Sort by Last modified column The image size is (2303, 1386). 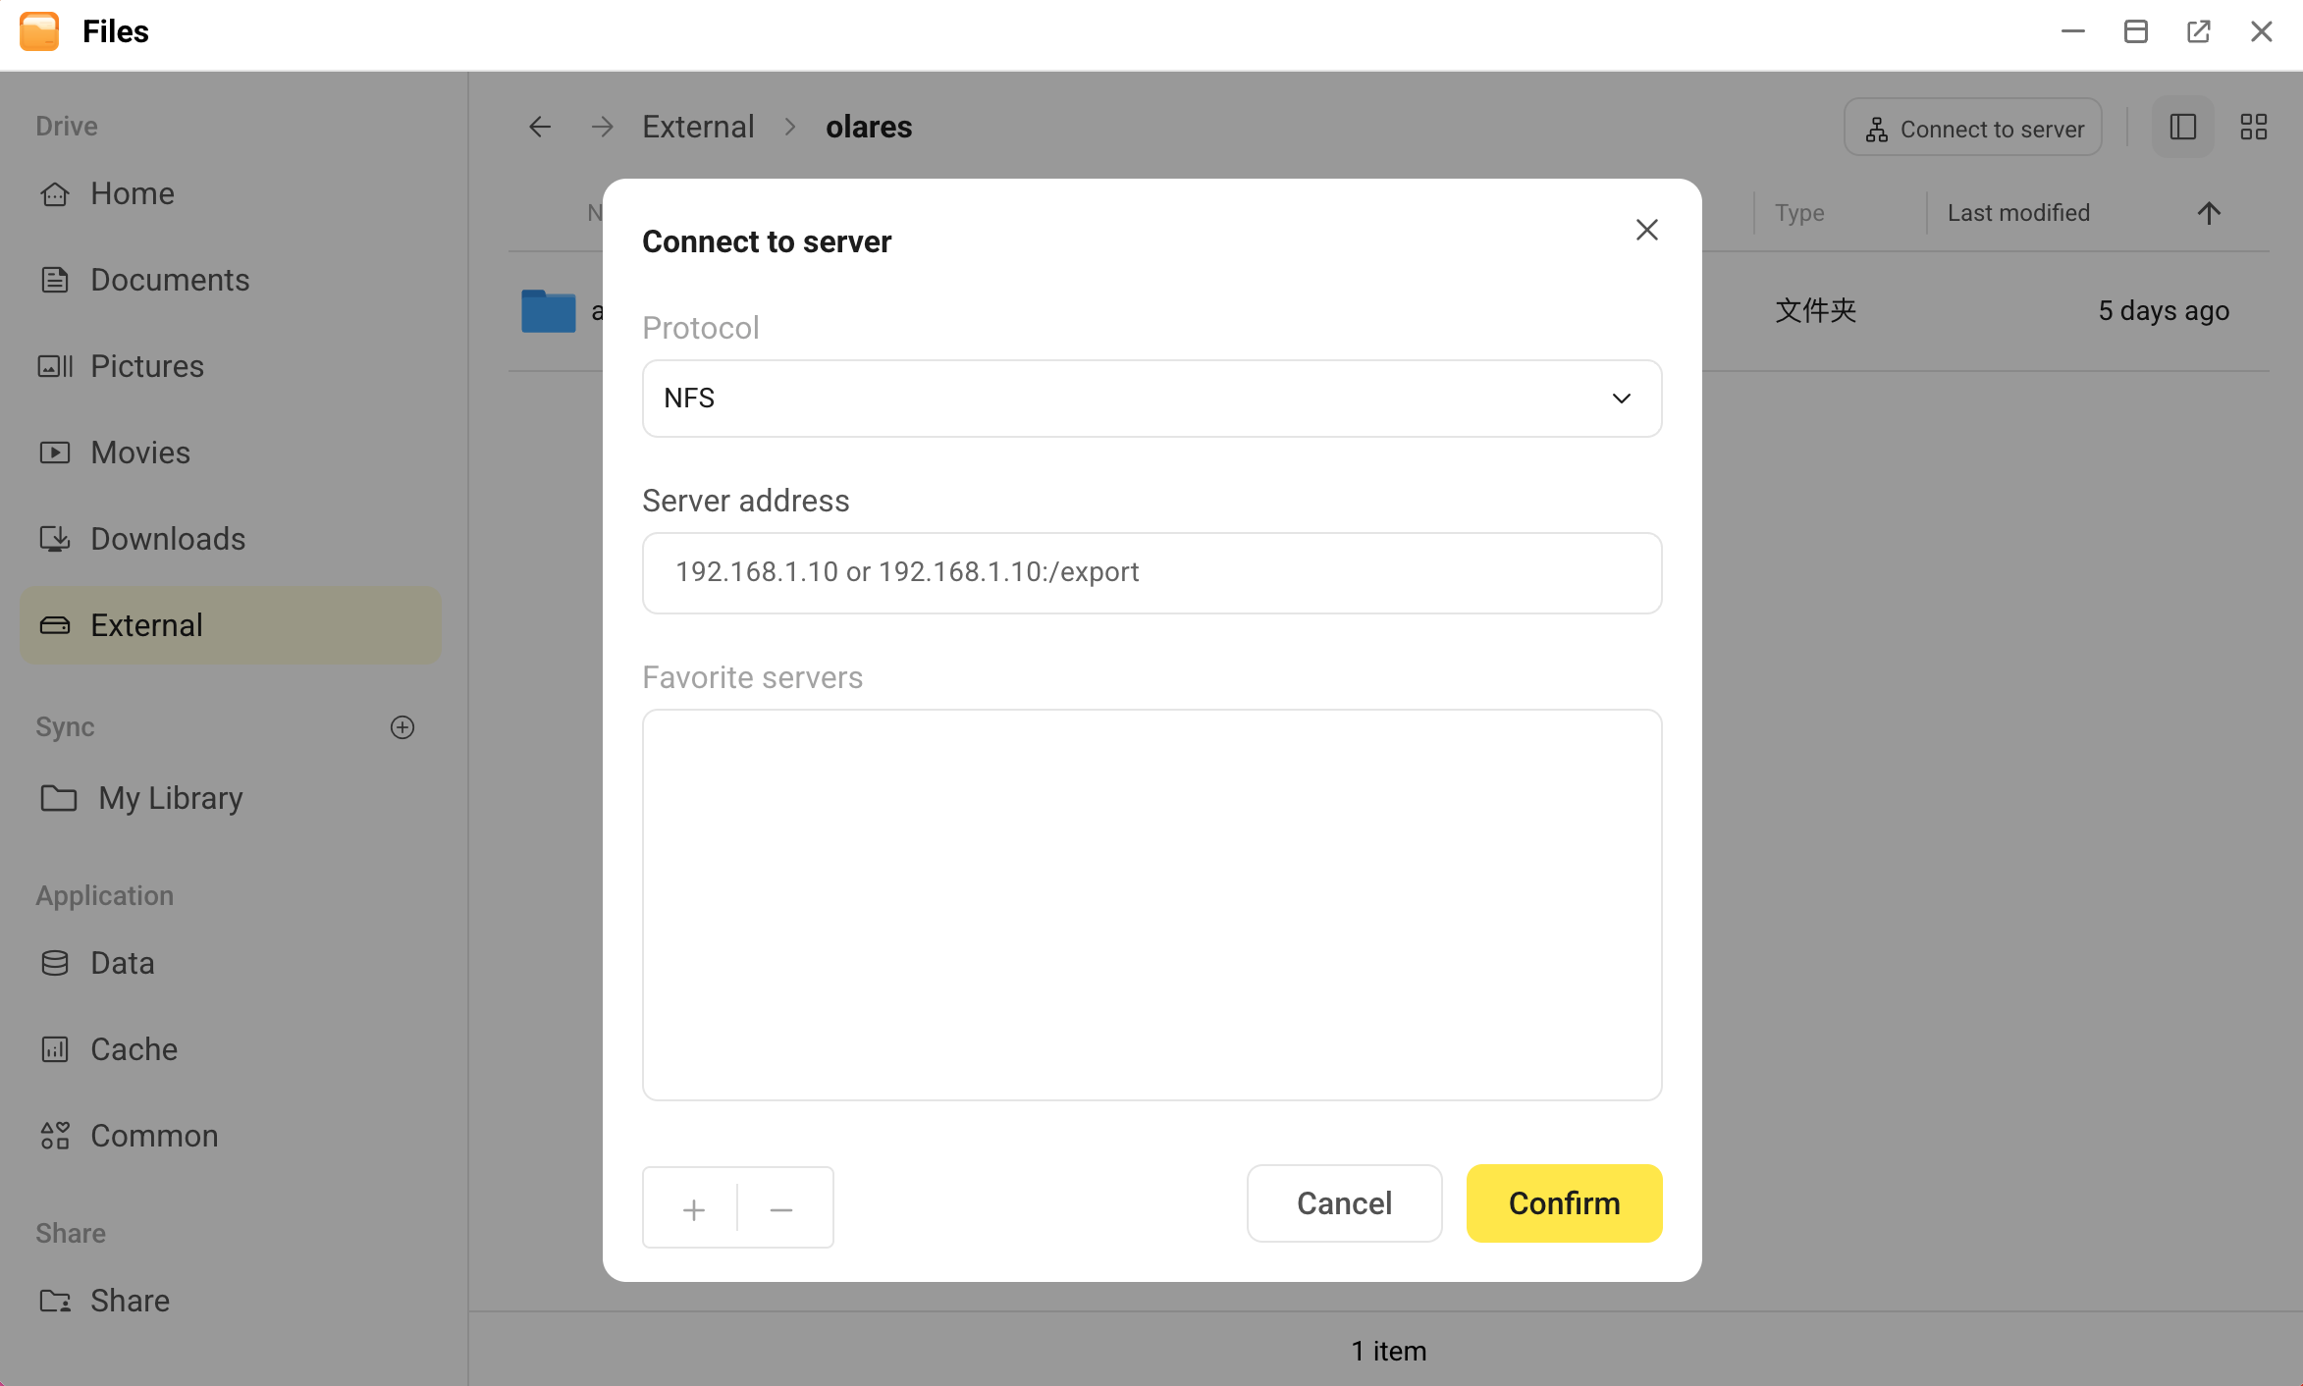pyautogui.click(x=2018, y=213)
